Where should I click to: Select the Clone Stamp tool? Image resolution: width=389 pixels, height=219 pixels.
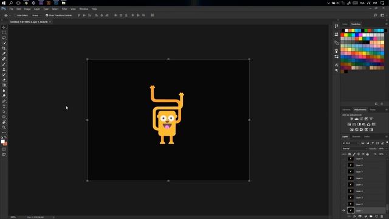click(x=4, y=69)
